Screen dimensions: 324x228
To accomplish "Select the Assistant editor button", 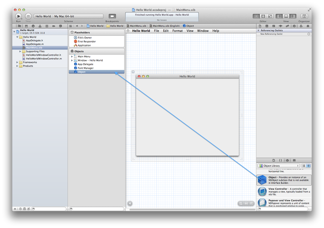I will click(263, 16).
